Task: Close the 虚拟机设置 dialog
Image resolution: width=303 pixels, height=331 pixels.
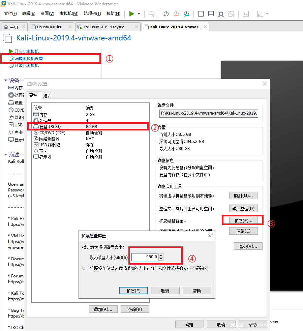Action: (x=265, y=84)
